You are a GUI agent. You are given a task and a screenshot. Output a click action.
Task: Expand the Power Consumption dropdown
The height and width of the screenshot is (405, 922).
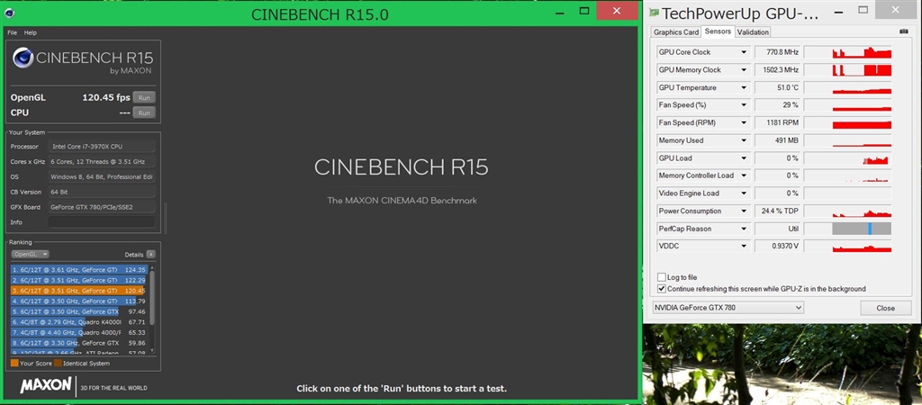point(744,211)
